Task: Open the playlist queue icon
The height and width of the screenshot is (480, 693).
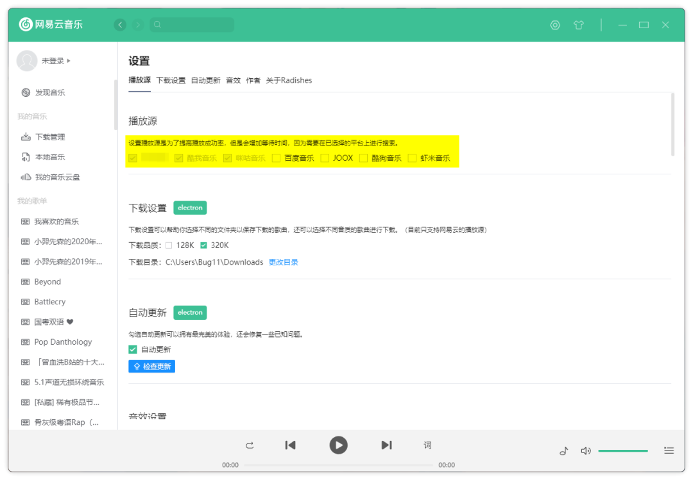Action: (669, 451)
